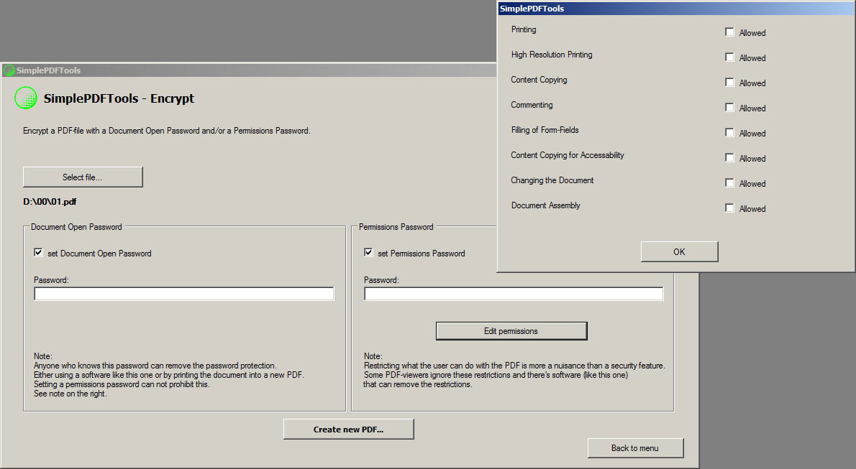Viewport: 856px width, 469px height.
Task: Toggle Filling of Form-Fields Allowed checkbox
Action: [729, 133]
